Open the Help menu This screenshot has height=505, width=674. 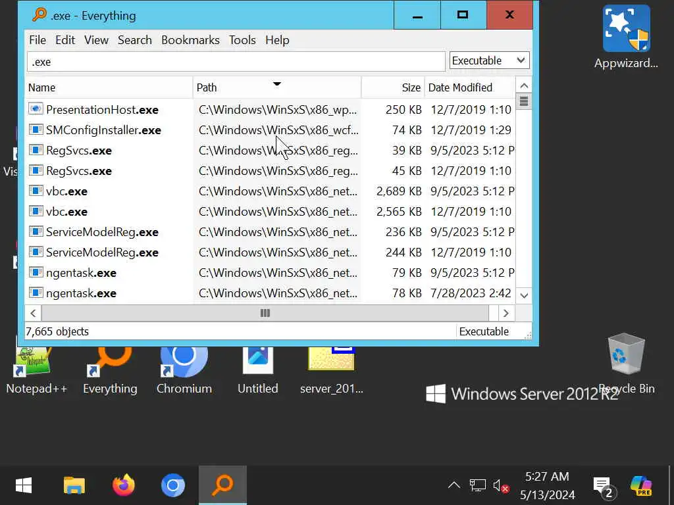[277, 40]
